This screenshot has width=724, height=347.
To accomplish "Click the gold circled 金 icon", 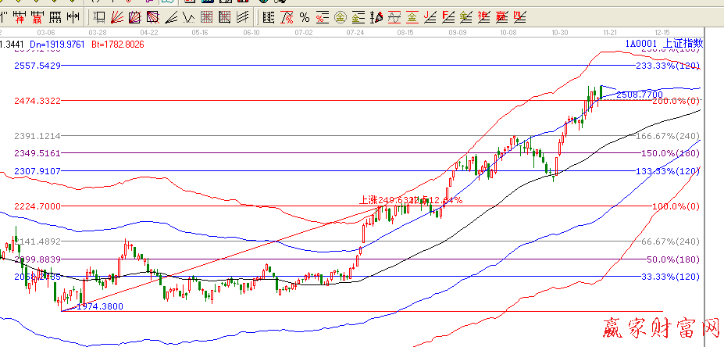I will (341, 16).
